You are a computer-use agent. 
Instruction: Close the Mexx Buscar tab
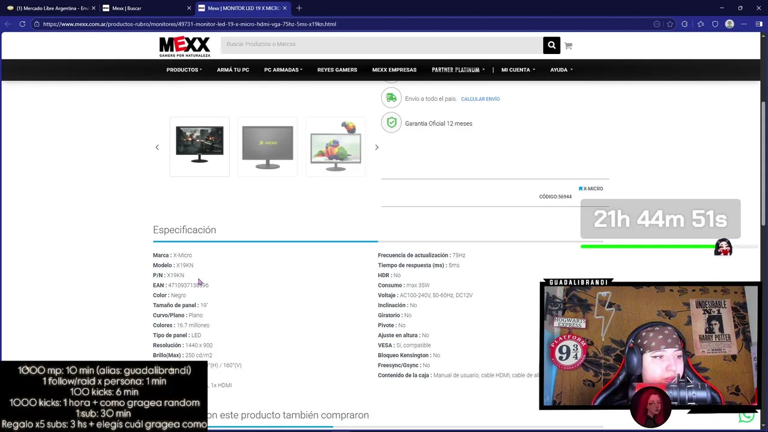click(x=189, y=8)
